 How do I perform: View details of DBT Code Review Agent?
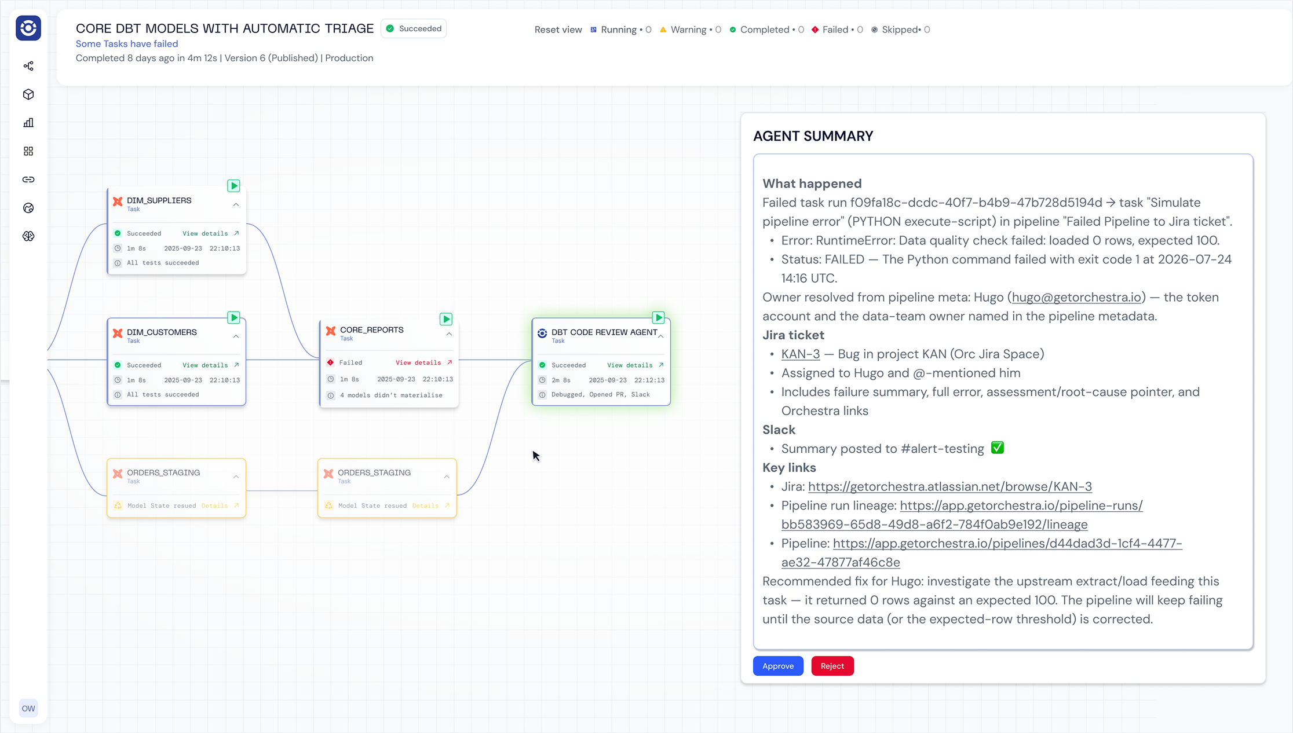635,365
